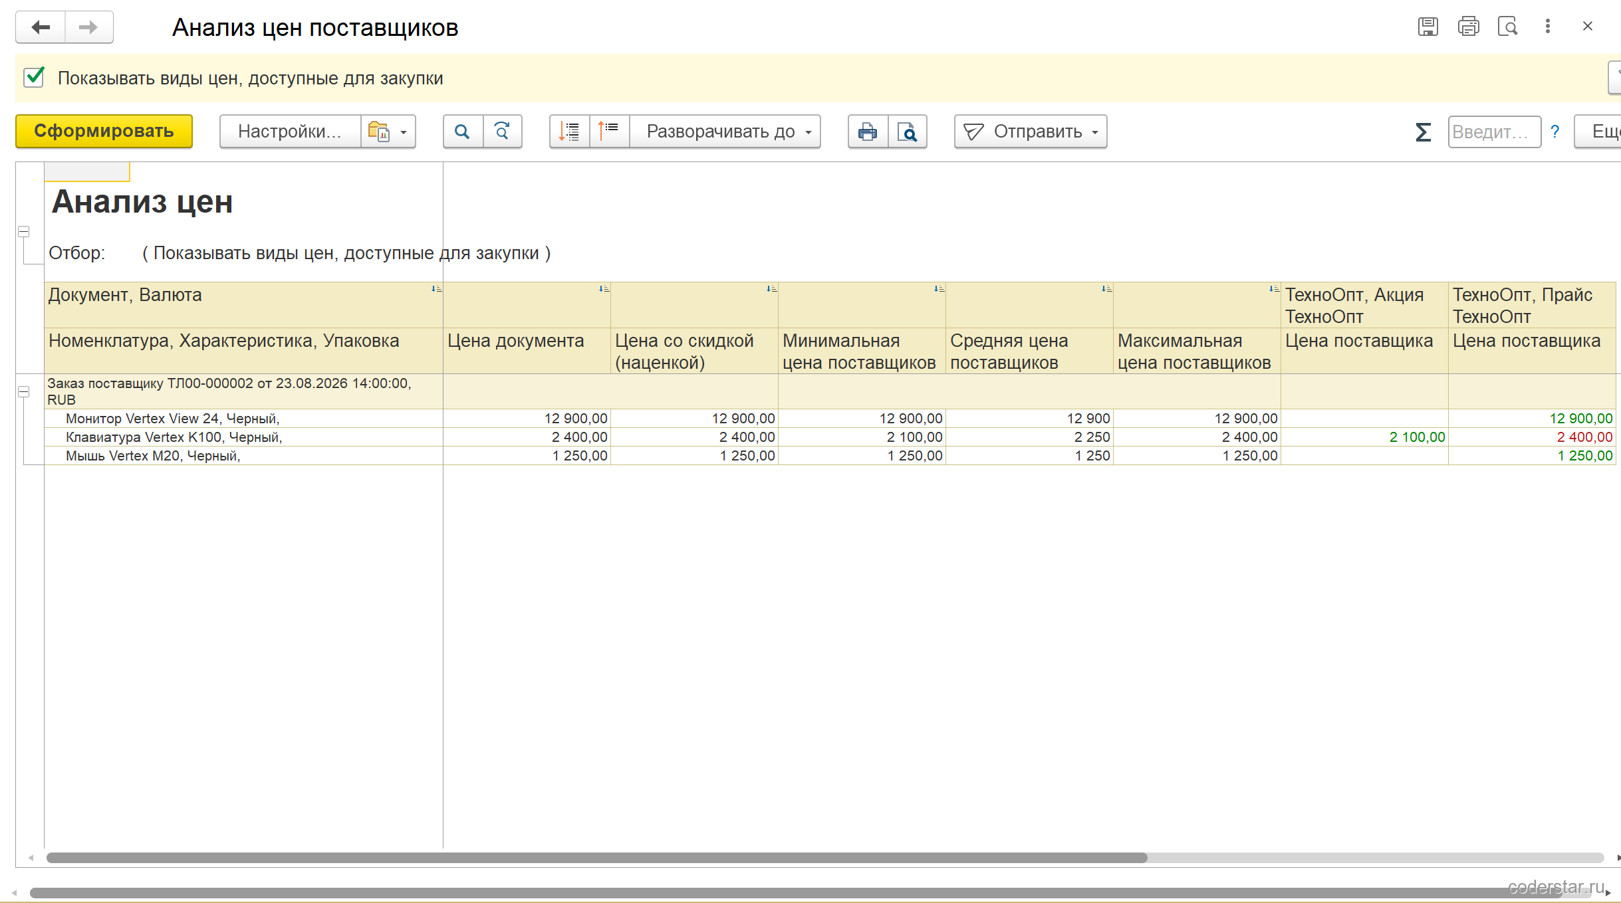Open the 'Разворачивать до' dropdown

[725, 132]
